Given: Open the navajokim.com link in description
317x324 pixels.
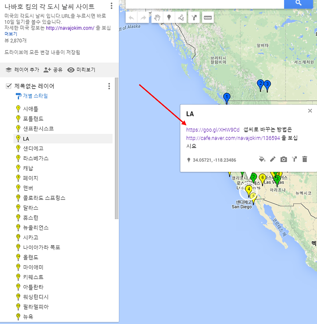Looking at the screenshot, I should coord(70,28).
